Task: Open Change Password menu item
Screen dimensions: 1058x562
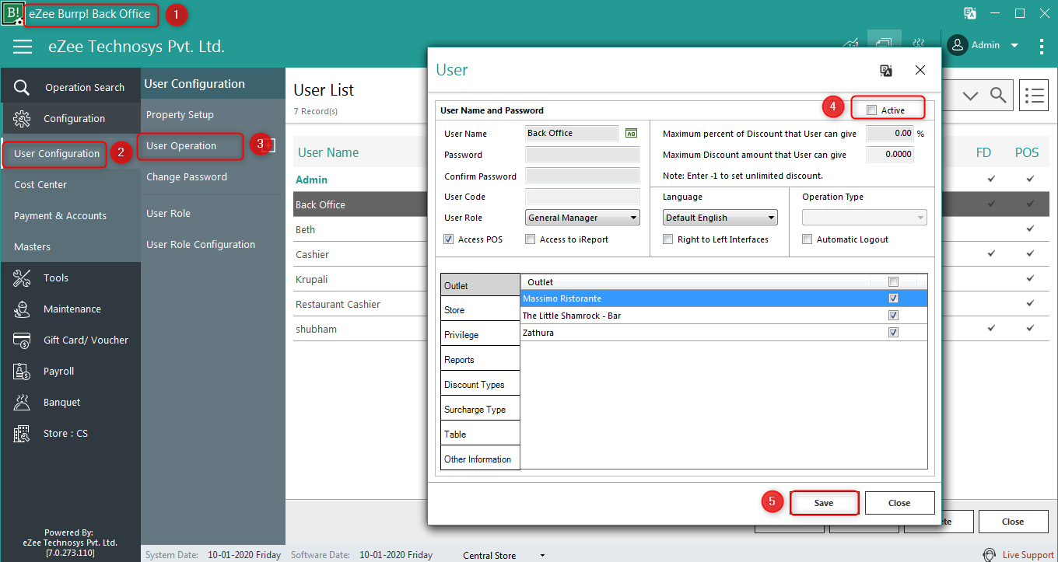Action: (x=187, y=176)
